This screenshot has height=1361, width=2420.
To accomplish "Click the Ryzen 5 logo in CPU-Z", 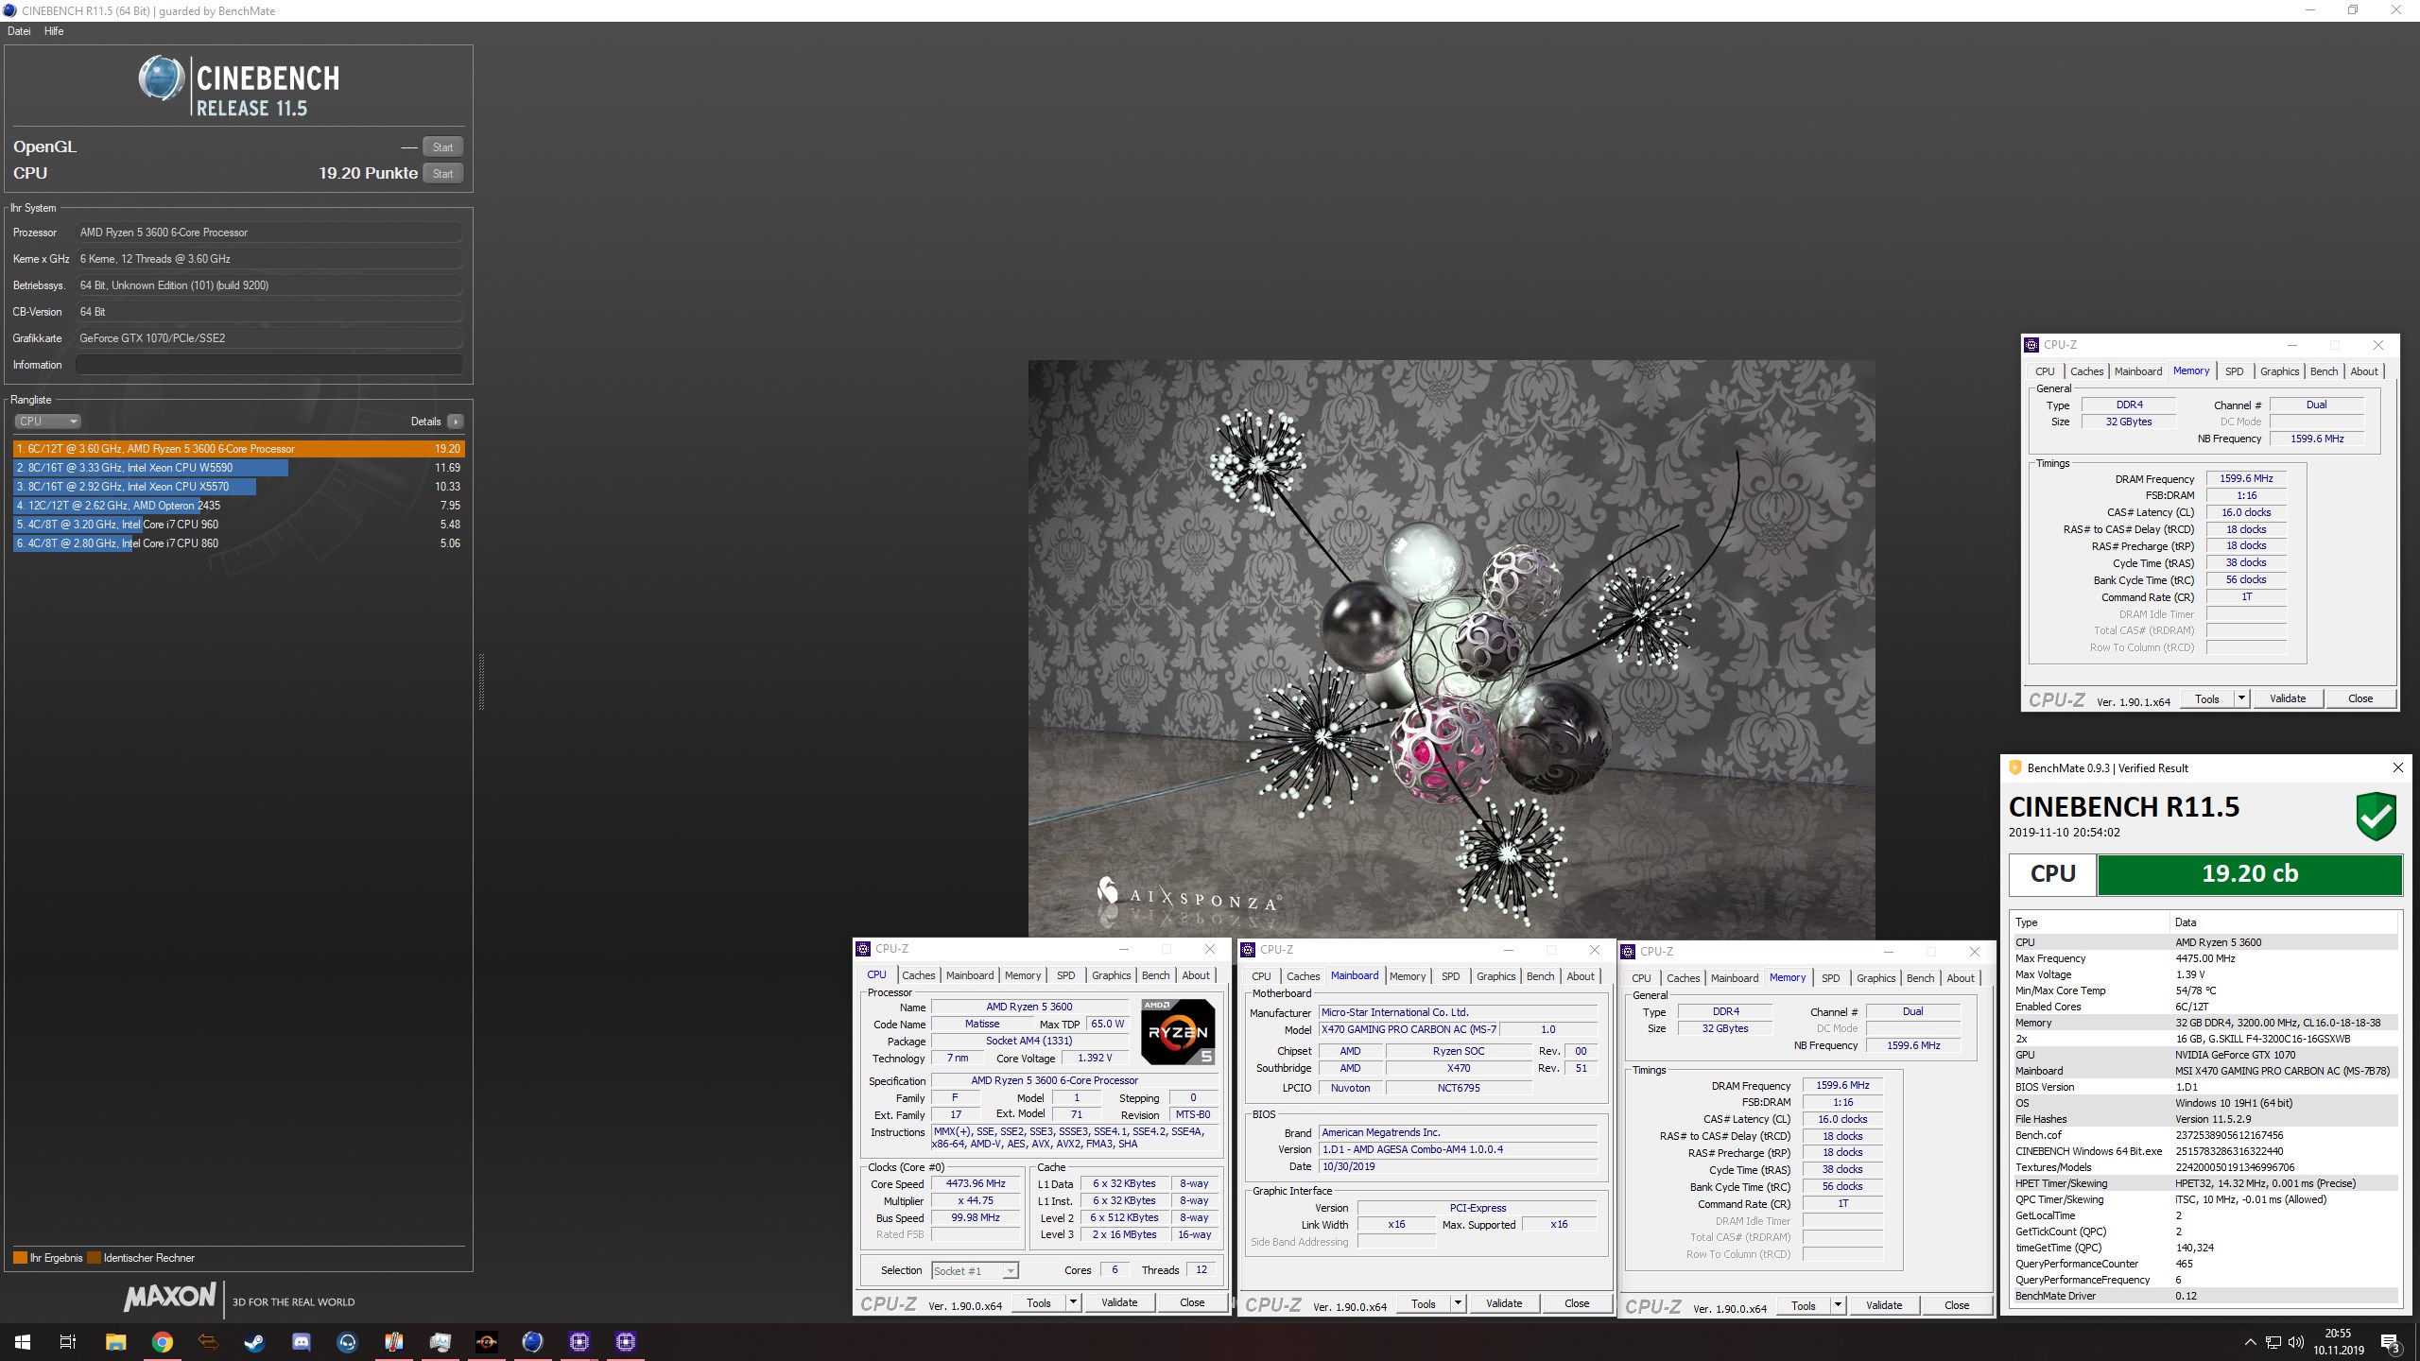I will tap(1178, 1032).
